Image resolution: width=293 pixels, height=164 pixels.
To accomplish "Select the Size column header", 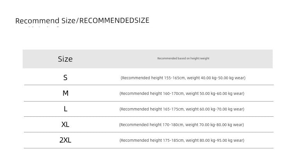I will pyautogui.click(x=65, y=59).
